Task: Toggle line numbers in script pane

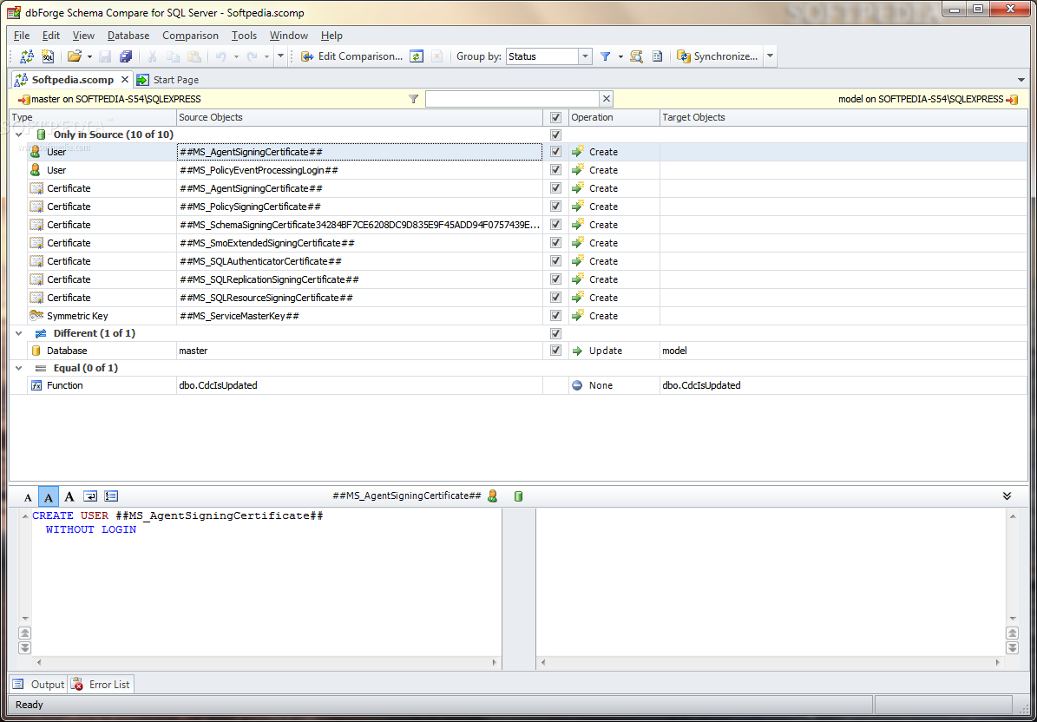Action: coord(111,496)
